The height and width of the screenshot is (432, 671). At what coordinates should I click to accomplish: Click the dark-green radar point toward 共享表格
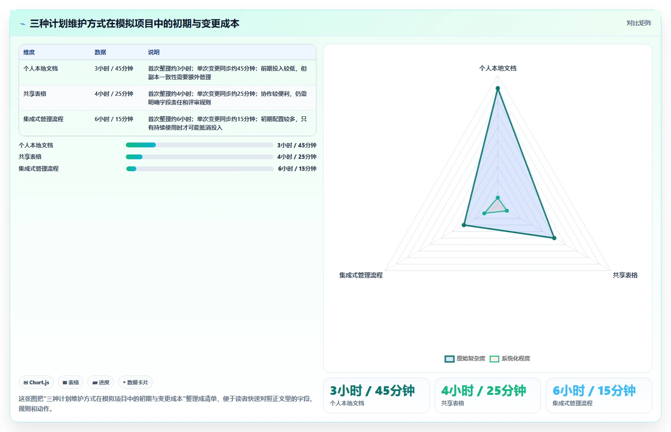(554, 237)
